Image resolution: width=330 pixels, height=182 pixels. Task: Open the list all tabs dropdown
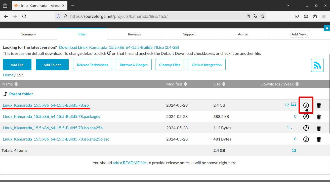click(288, 6)
